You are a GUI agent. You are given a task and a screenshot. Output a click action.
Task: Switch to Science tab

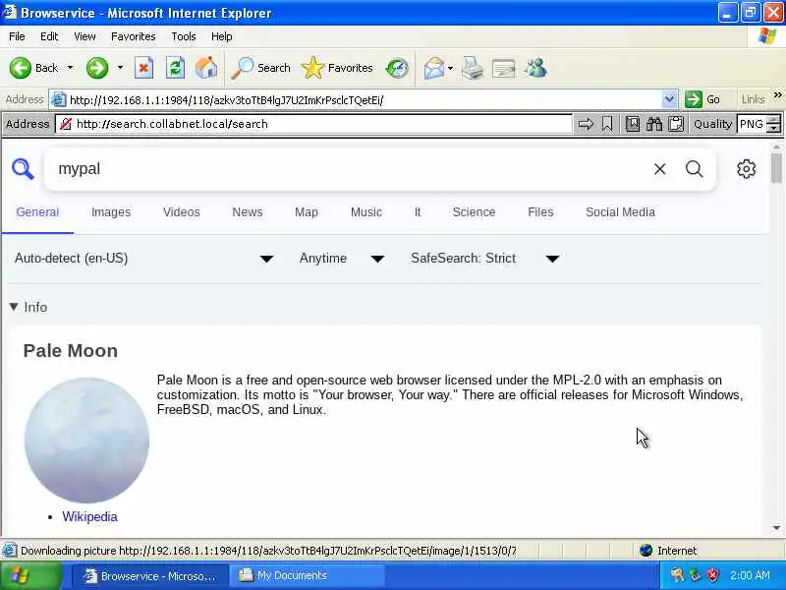pyautogui.click(x=474, y=212)
